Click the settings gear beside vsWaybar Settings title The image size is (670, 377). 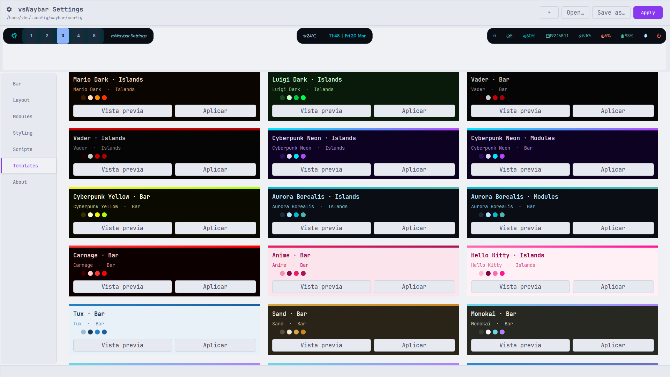(9, 9)
